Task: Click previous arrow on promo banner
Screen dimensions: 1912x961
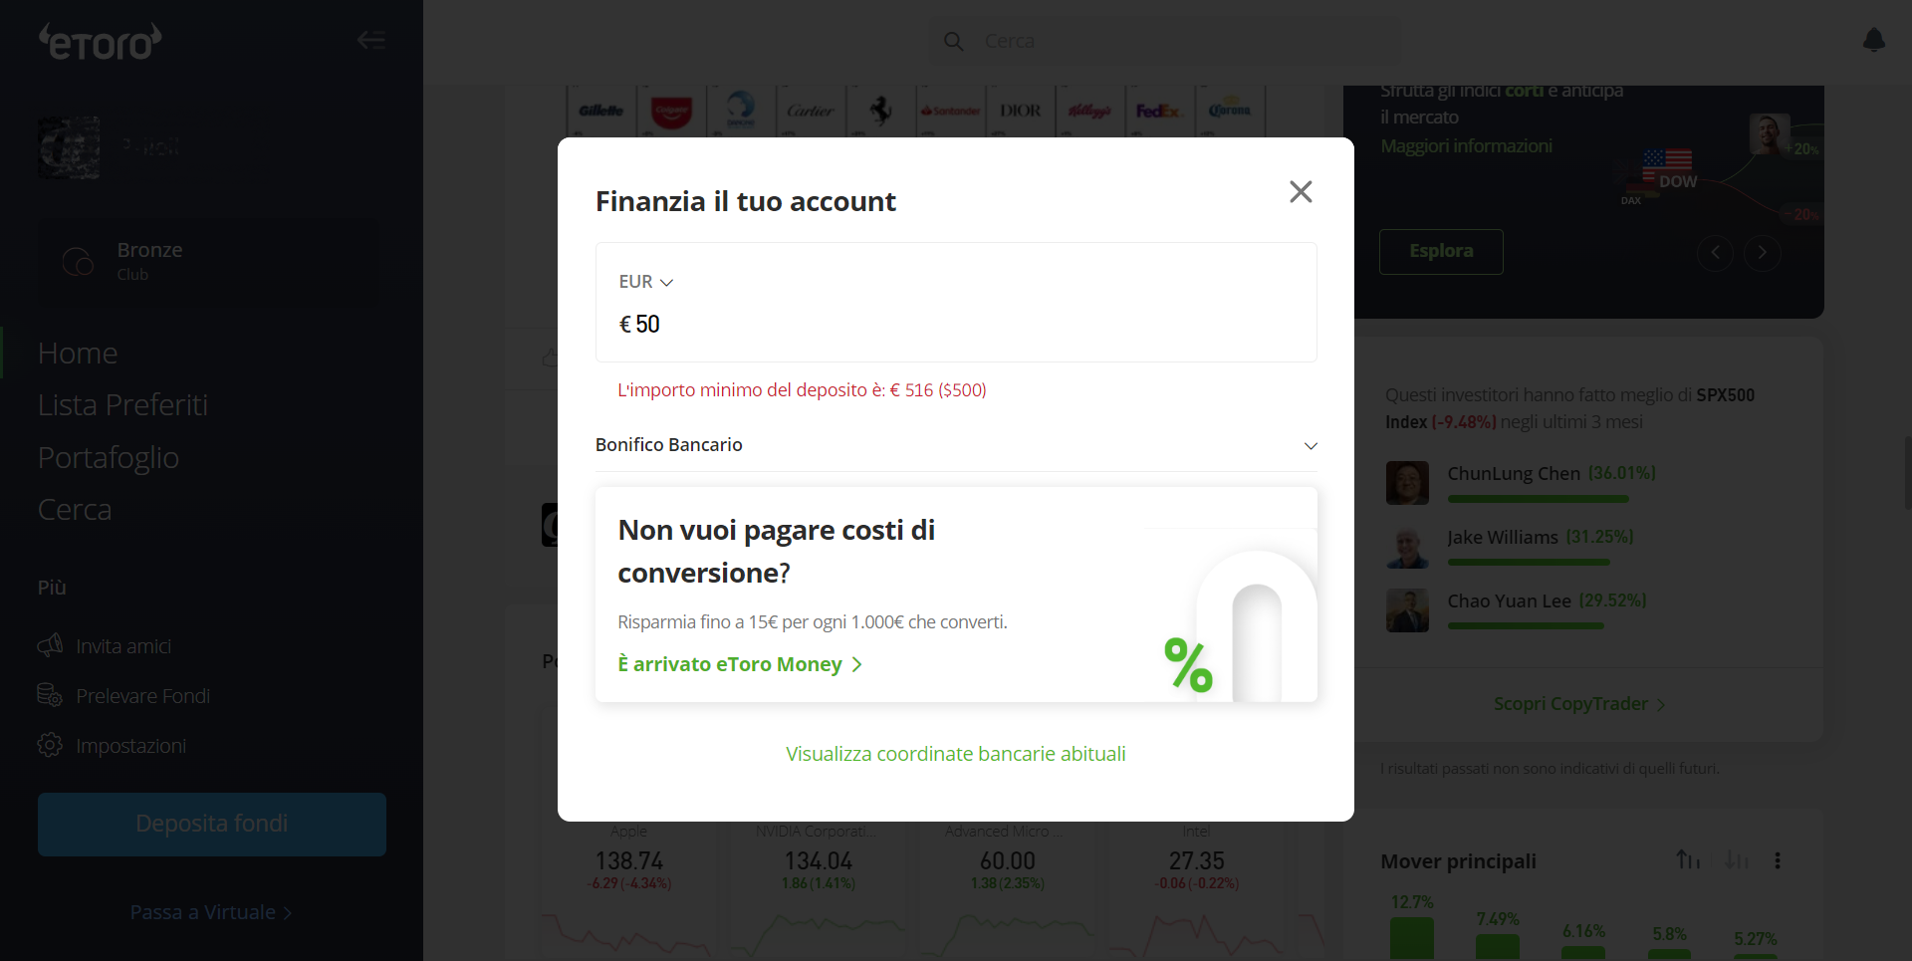Action: (1715, 253)
